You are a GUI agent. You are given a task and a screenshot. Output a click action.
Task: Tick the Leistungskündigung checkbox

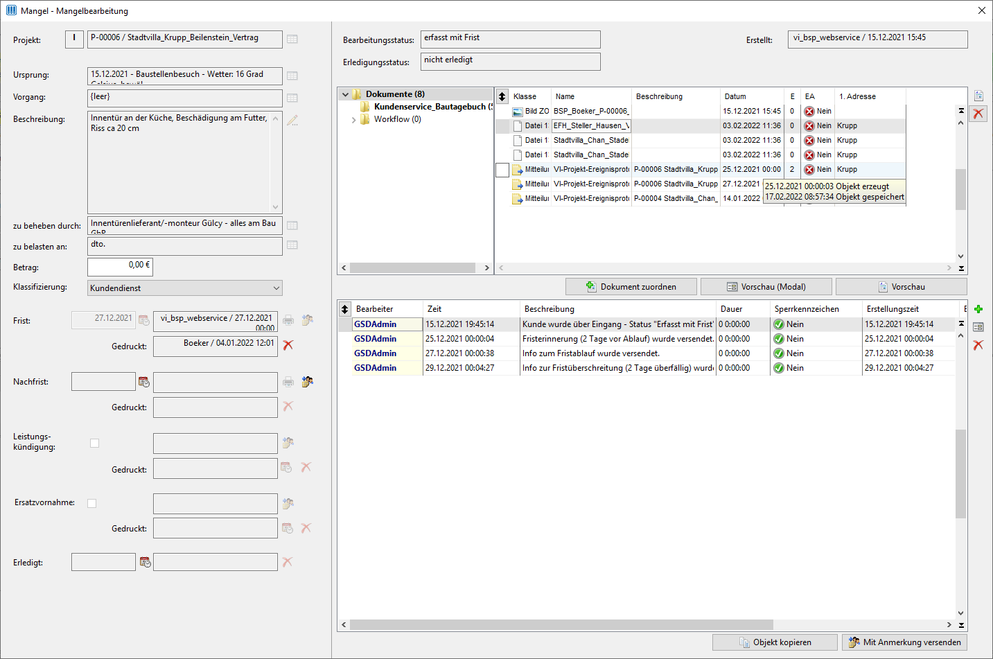95,443
